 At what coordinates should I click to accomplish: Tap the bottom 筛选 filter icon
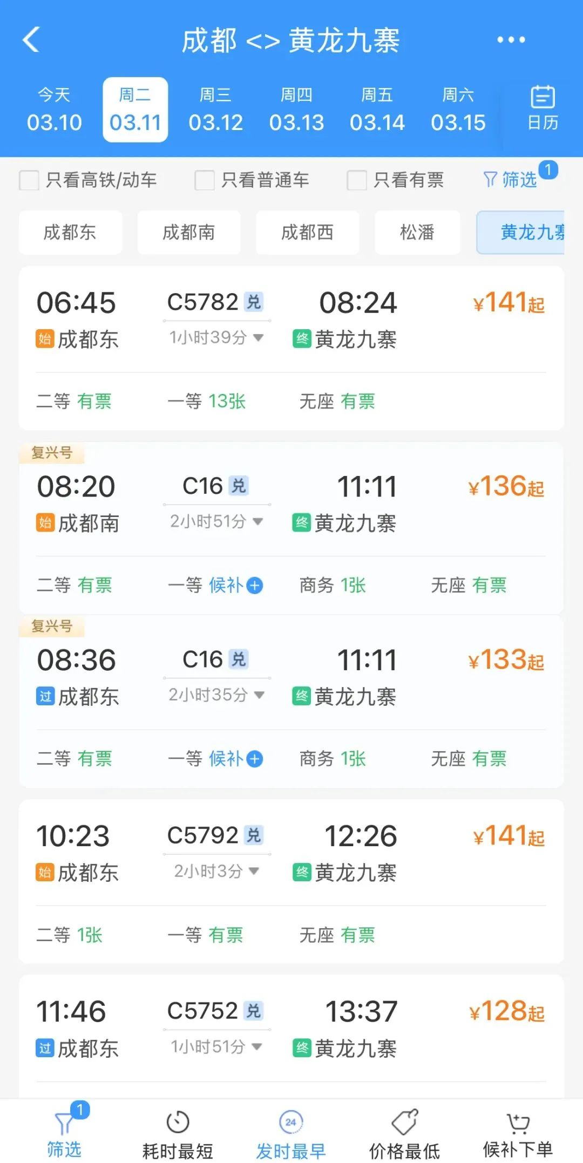[64, 1134]
